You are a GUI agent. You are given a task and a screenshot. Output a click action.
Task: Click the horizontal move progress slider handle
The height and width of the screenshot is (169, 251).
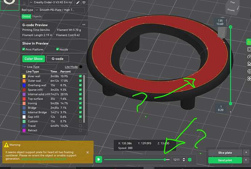click(x=166, y=160)
